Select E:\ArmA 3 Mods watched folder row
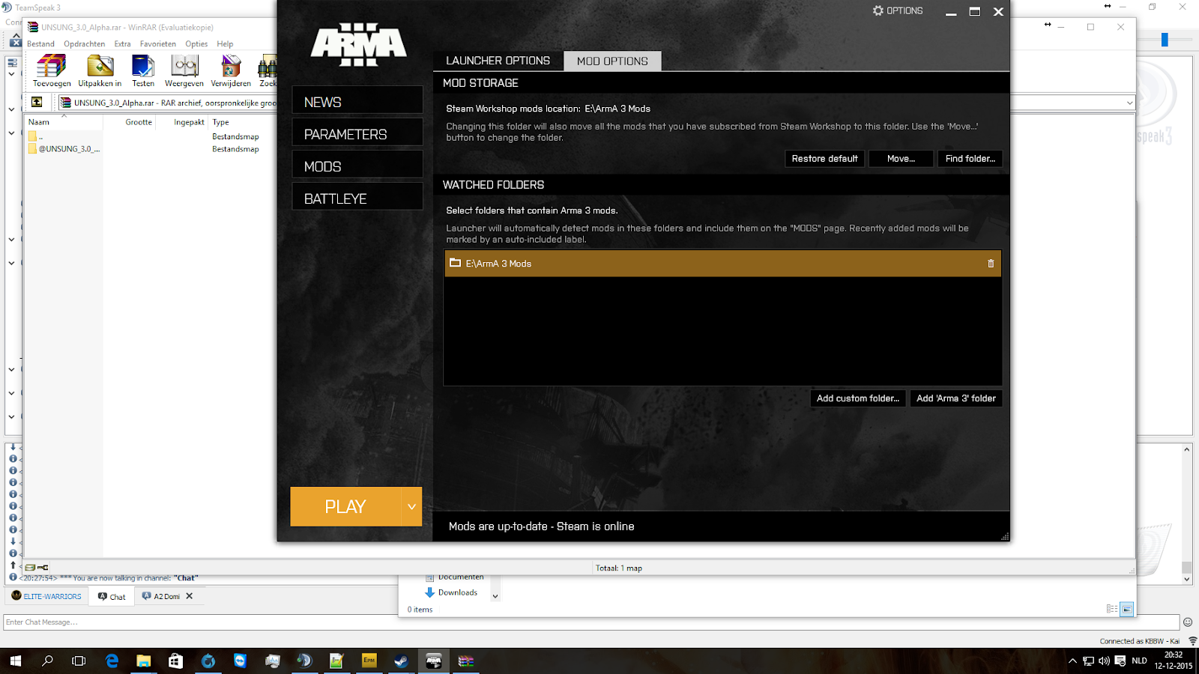The height and width of the screenshot is (674, 1199). coord(722,264)
